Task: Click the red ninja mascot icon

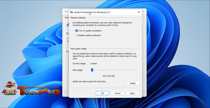Action: click(9, 88)
